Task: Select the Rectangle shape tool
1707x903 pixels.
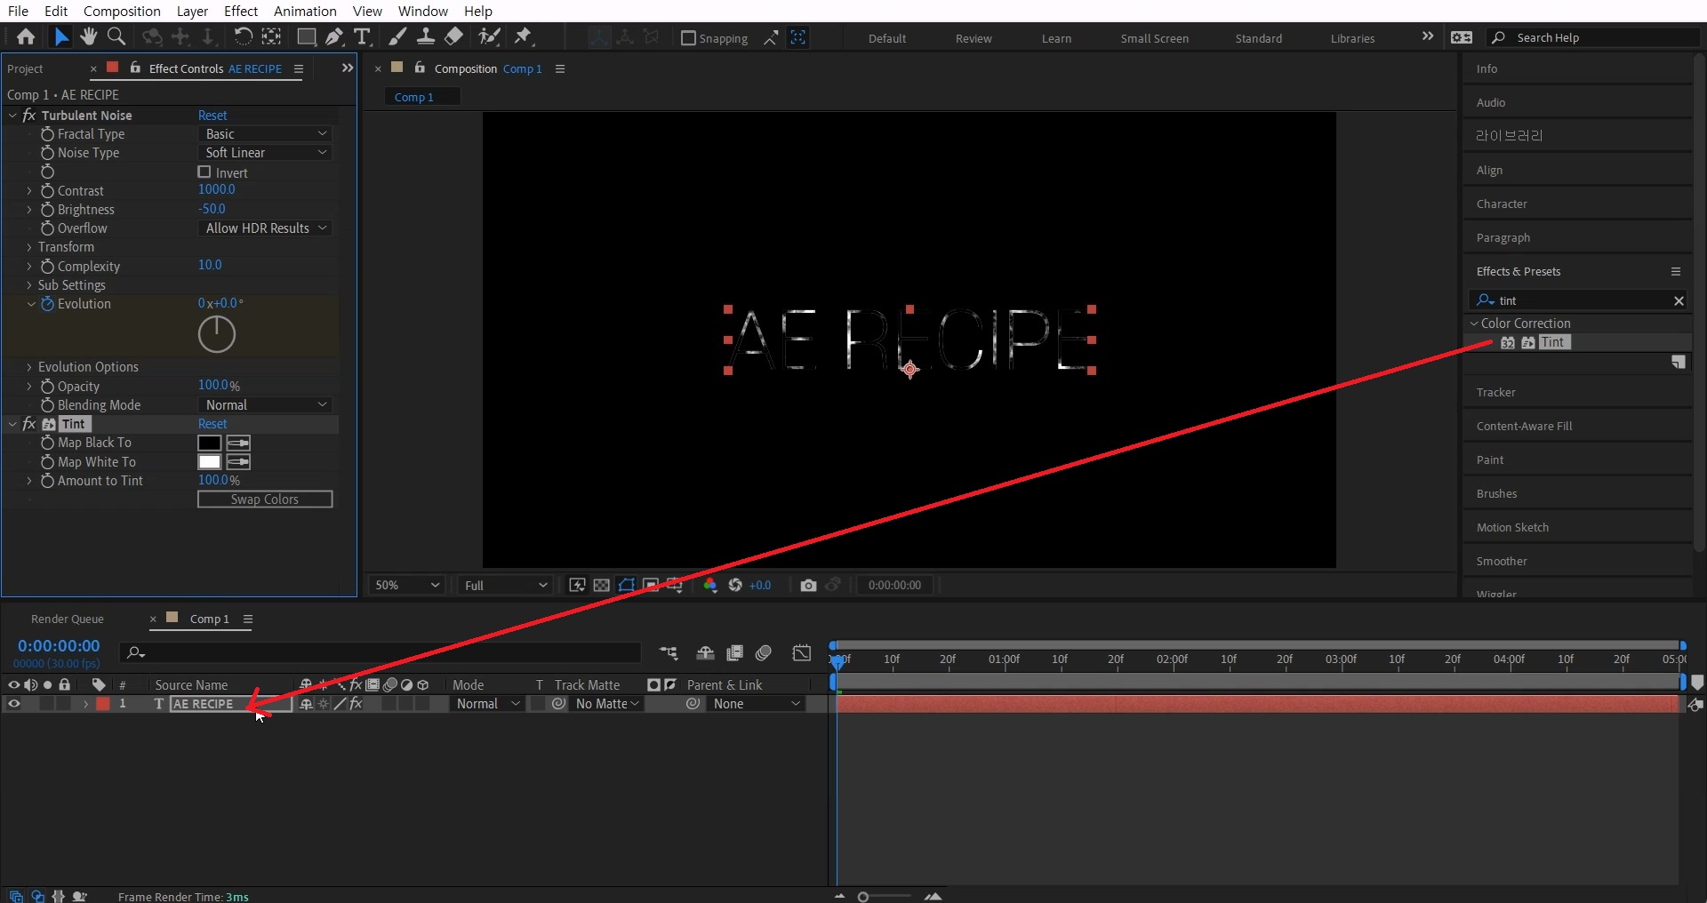Action: [x=306, y=36]
